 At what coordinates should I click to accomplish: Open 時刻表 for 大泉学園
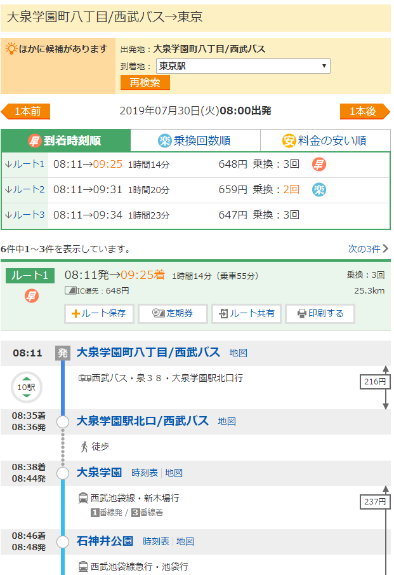144,473
